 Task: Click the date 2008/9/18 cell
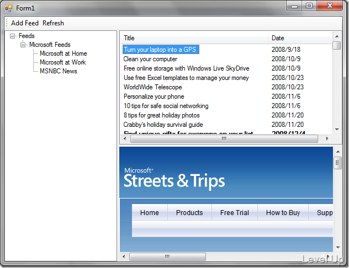point(286,49)
